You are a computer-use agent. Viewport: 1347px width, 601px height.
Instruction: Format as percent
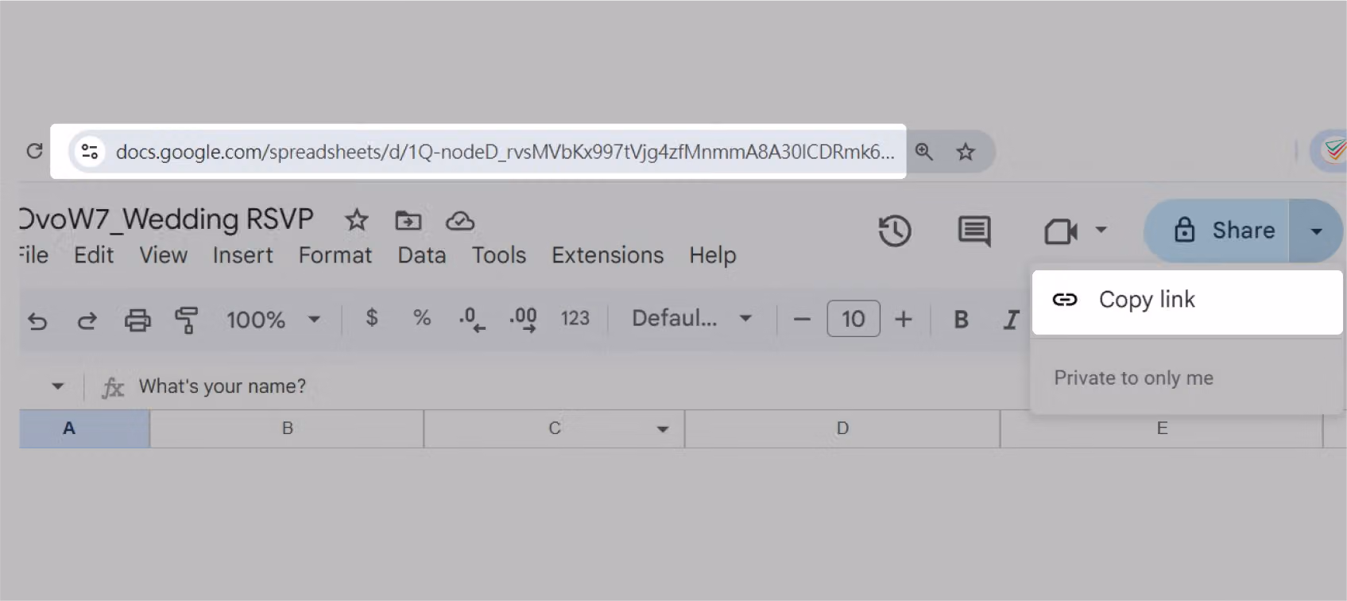point(422,318)
